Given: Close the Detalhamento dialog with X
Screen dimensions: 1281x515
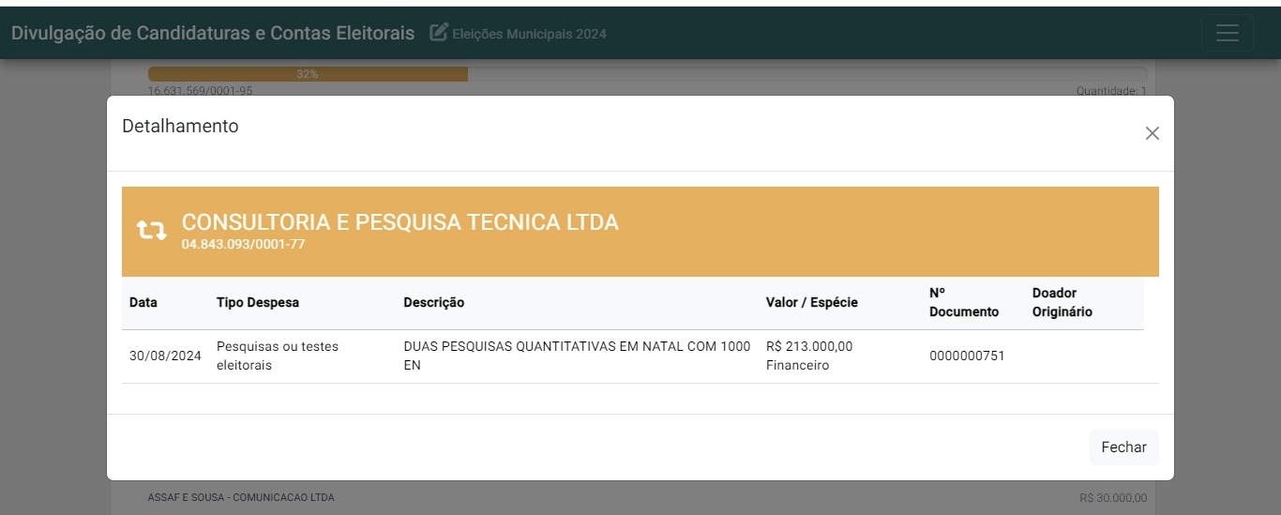Looking at the screenshot, I should coord(1153,133).
